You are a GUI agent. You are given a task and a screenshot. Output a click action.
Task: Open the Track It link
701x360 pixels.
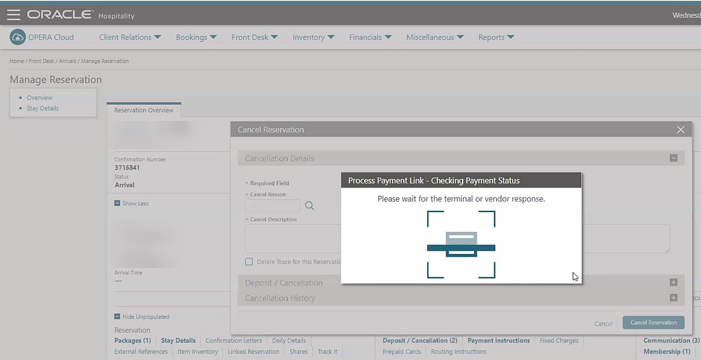coord(327,352)
